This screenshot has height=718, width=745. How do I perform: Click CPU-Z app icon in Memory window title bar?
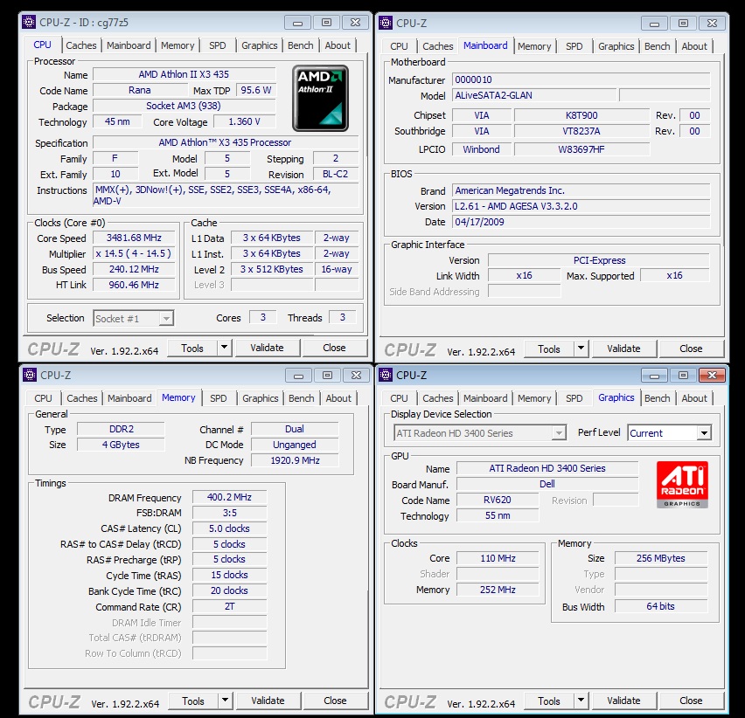coord(30,375)
